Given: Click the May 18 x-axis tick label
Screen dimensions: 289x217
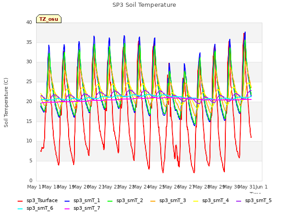Looking at the screenshot, I should [51, 187].
